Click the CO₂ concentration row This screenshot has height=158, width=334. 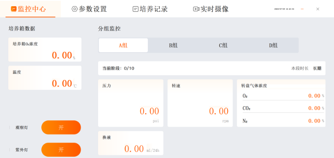283,108
